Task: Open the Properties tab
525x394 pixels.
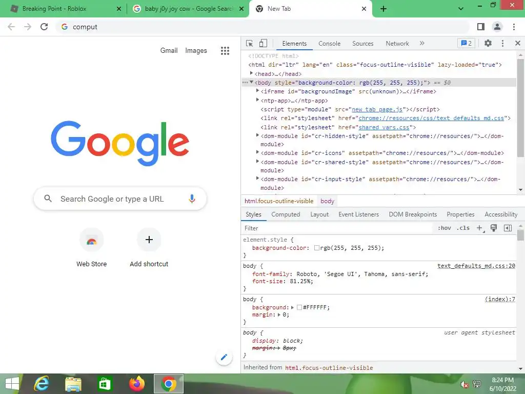Action: (x=460, y=214)
